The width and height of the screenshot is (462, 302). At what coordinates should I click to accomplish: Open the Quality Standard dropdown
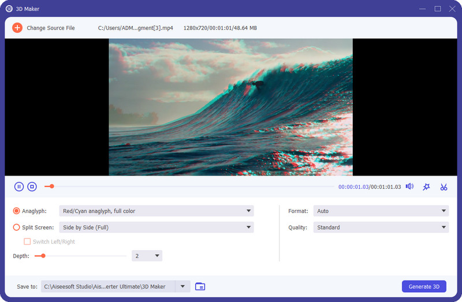[x=381, y=228]
